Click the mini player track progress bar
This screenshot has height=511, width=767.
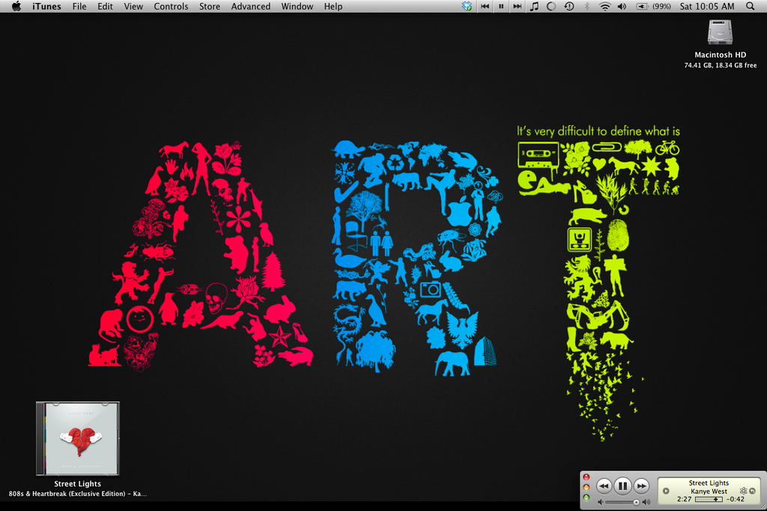point(709,499)
